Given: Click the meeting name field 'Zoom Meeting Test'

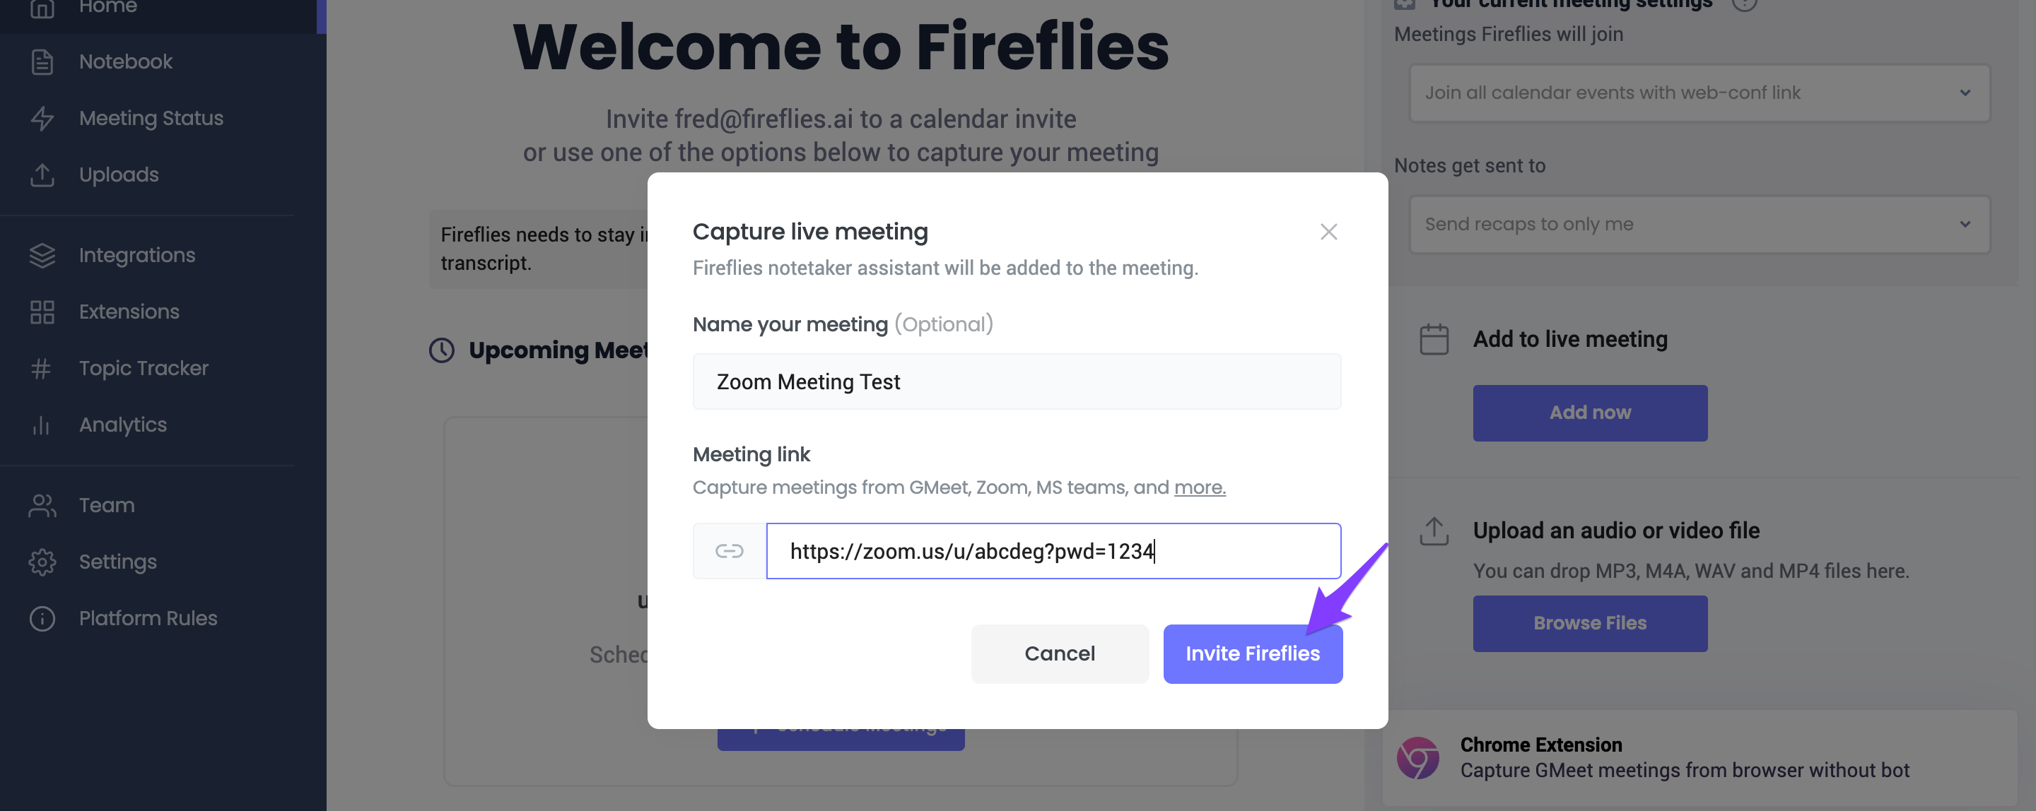Looking at the screenshot, I should click(x=1017, y=381).
